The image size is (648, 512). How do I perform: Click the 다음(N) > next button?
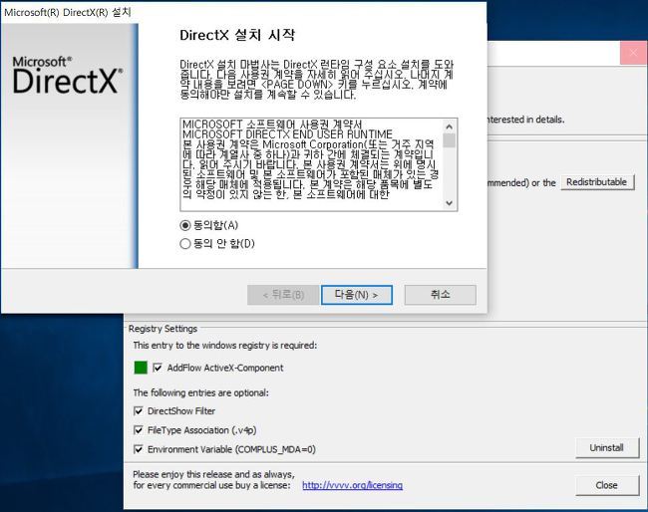[356, 295]
